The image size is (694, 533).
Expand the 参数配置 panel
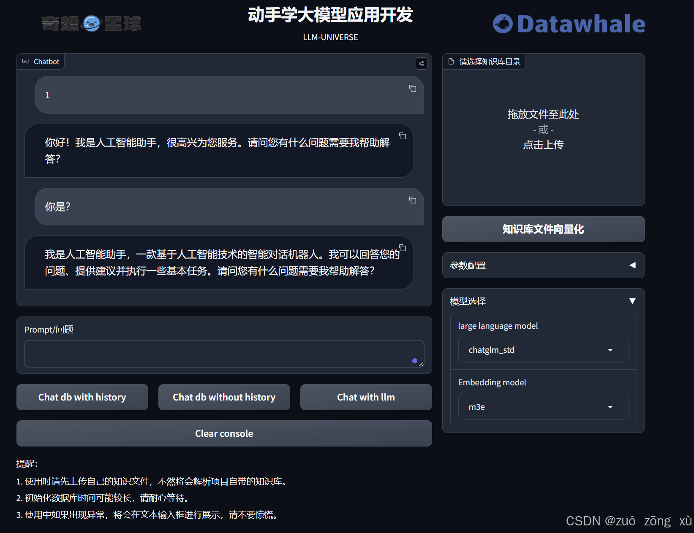pyautogui.click(x=632, y=265)
